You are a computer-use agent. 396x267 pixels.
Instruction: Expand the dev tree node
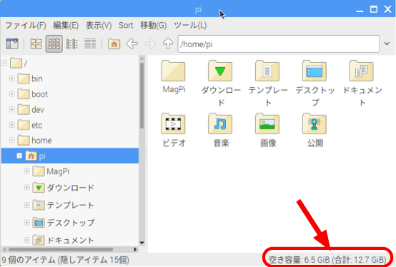click(11, 109)
